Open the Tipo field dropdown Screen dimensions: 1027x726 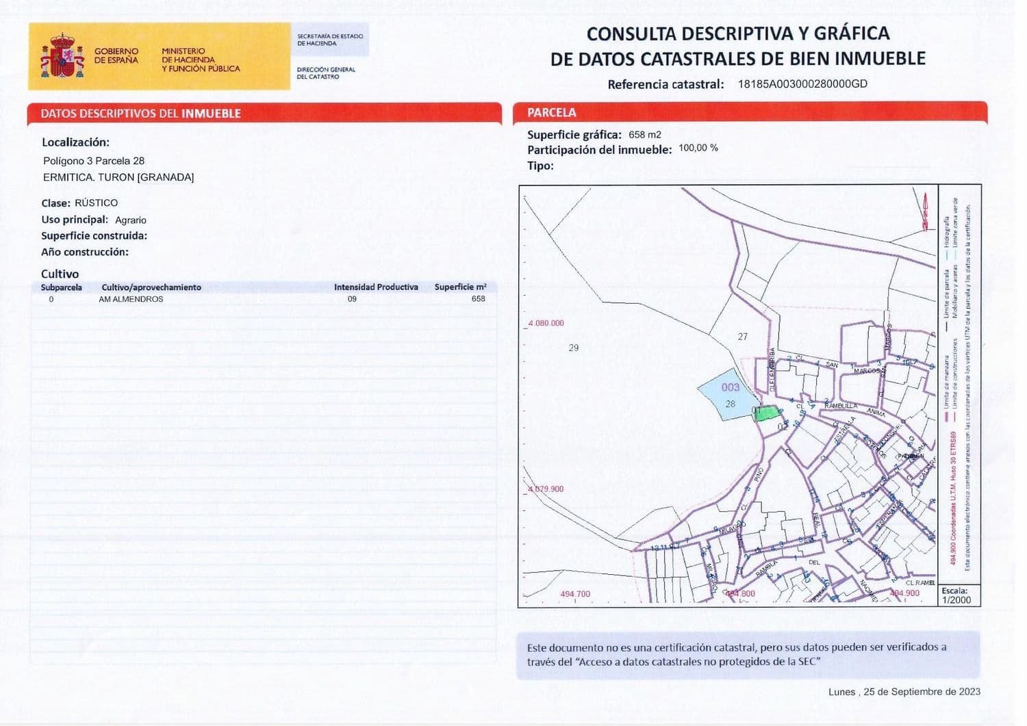[541, 164]
